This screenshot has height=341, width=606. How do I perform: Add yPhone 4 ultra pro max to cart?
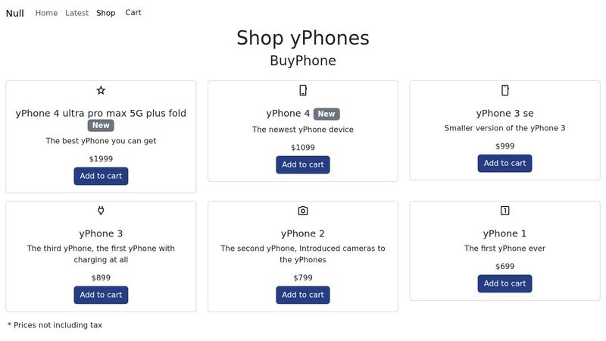101,176
